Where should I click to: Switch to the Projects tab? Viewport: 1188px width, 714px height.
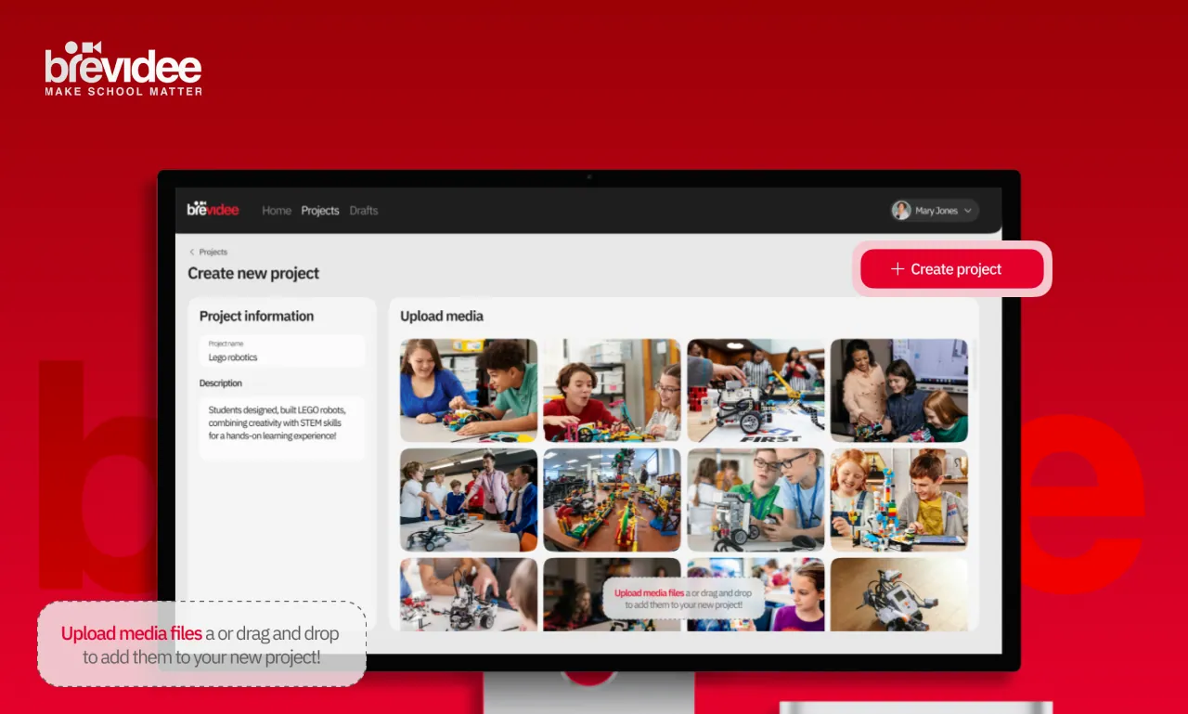tap(320, 211)
